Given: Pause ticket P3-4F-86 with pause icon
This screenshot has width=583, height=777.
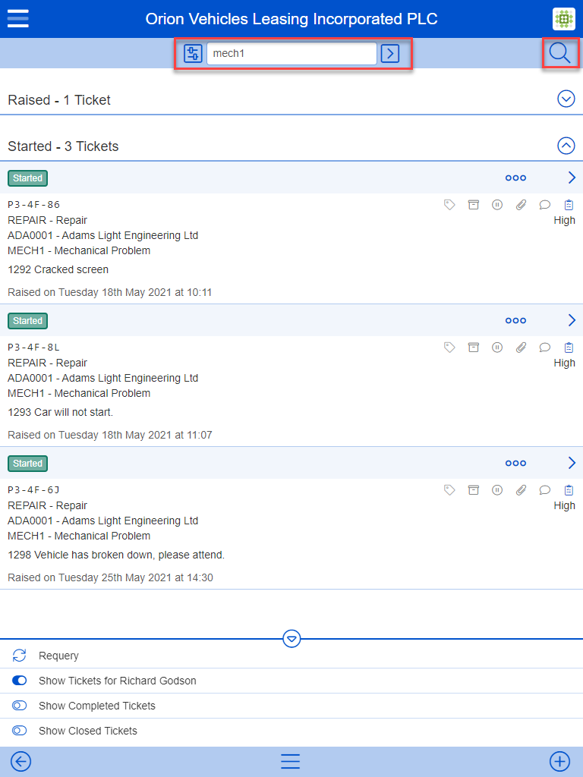Looking at the screenshot, I should point(497,205).
